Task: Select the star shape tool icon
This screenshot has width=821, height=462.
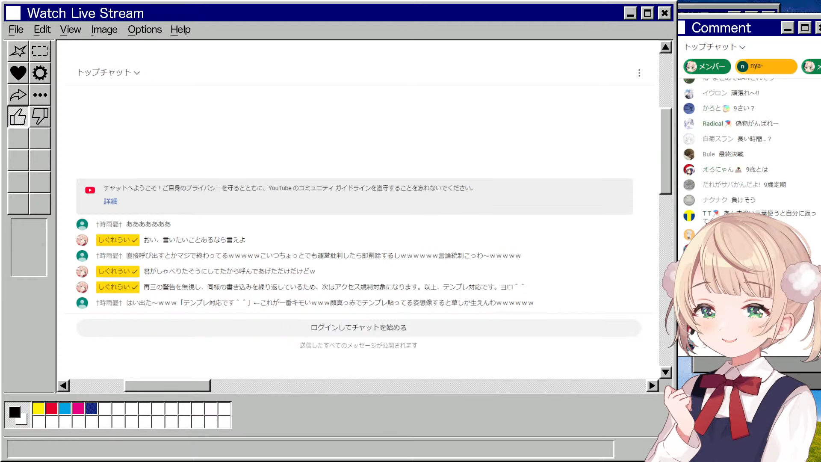Action: (x=18, y=51)
